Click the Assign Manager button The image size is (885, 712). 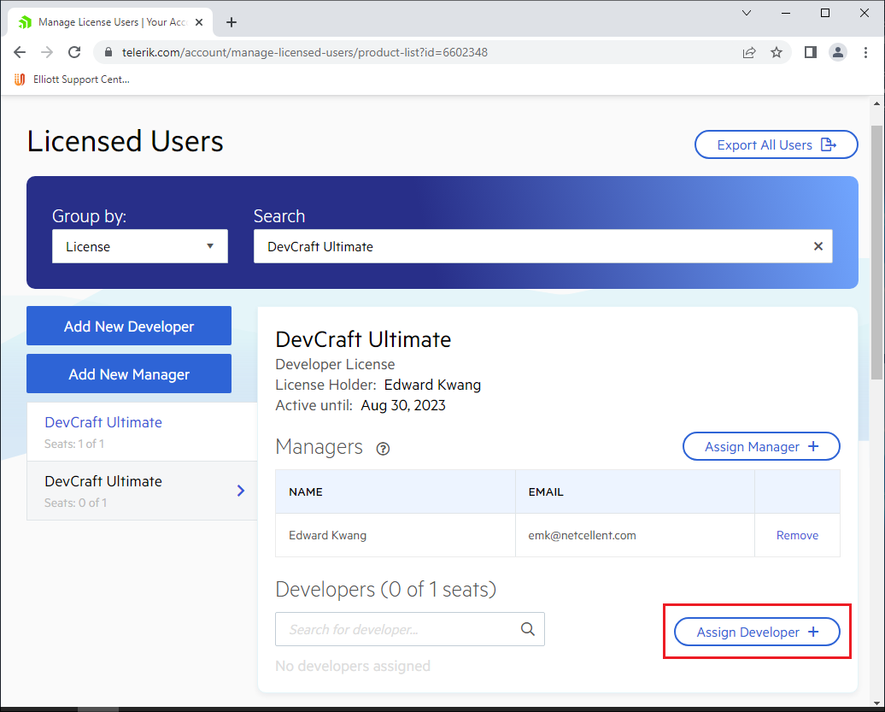(x=761, y=447)
